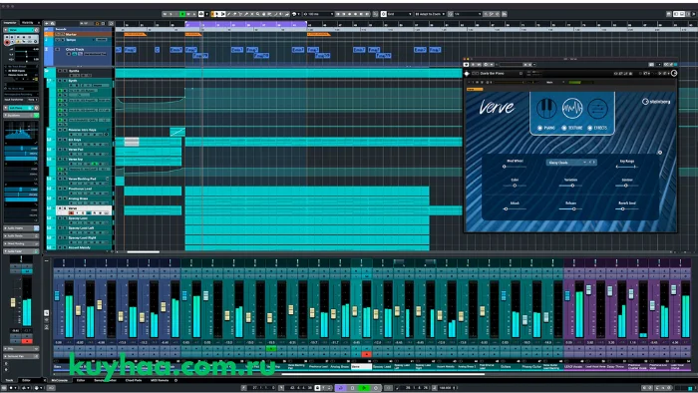The image size is (698, 393).
Task: Click the first orange marker on Marker track
Action: tap(135, 34)
